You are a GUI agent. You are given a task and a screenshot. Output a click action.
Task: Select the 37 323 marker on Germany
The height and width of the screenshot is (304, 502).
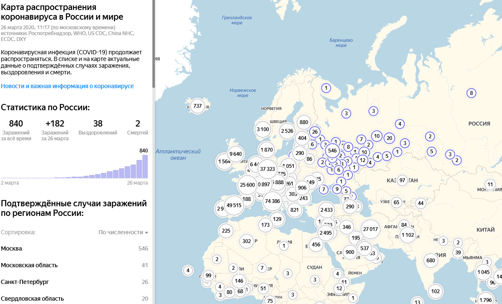[x=268, y=169]
